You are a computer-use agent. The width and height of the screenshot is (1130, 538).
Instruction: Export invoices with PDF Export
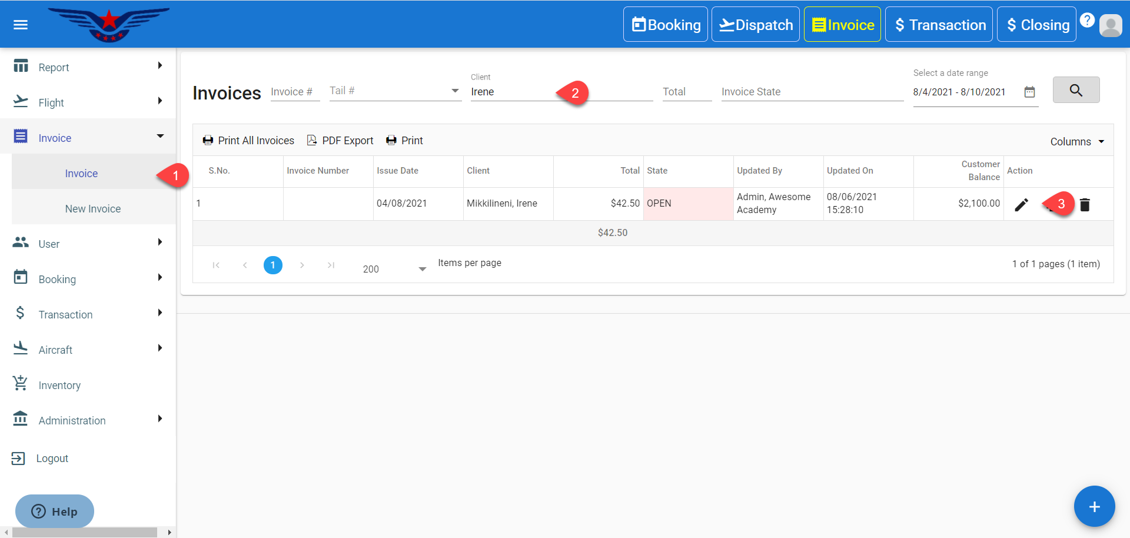point(340,141)
